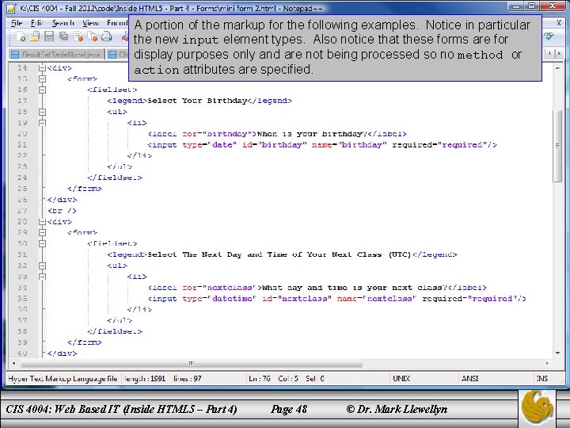This screenshot has width=570, height=428.
Task: Click the vertical scrollbar down arrow
Action: (557, 353)
